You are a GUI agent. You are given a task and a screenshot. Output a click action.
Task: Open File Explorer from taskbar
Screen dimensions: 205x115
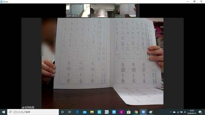92,112
